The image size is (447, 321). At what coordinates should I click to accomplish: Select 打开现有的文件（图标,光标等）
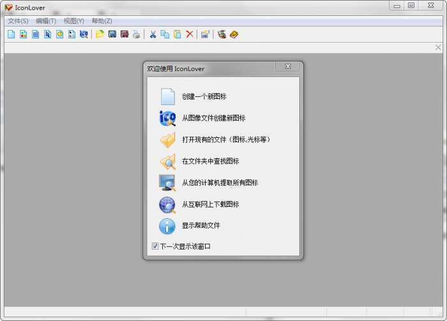tap(226, 140)
